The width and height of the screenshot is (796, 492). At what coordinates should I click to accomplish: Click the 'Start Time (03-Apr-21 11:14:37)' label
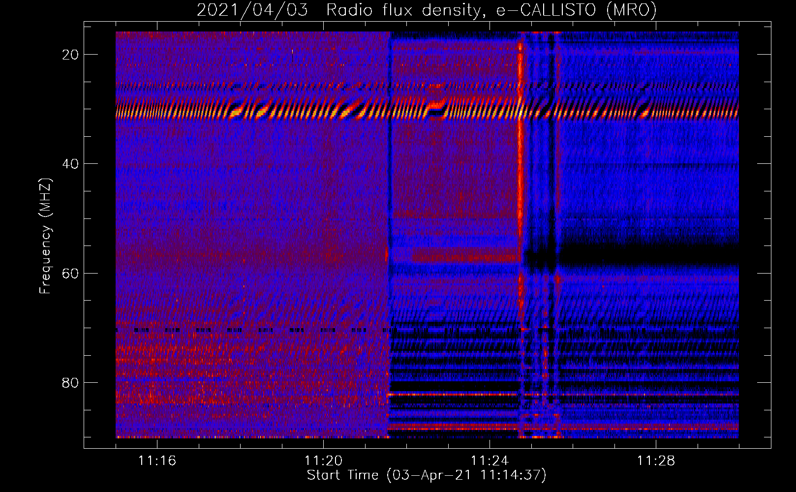427,475
